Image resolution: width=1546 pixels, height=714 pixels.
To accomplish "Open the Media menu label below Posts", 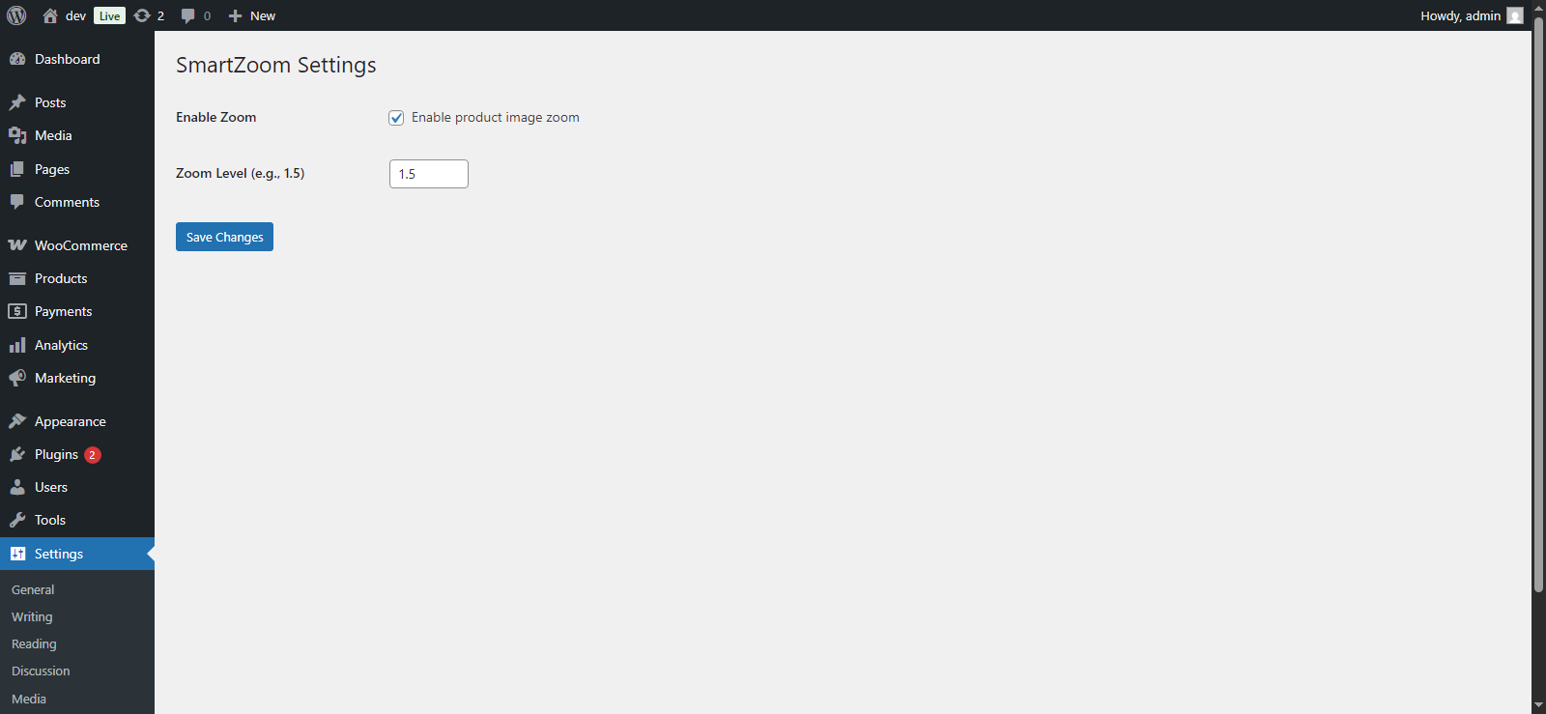I will pyautogui.click(x=53, y=135).
